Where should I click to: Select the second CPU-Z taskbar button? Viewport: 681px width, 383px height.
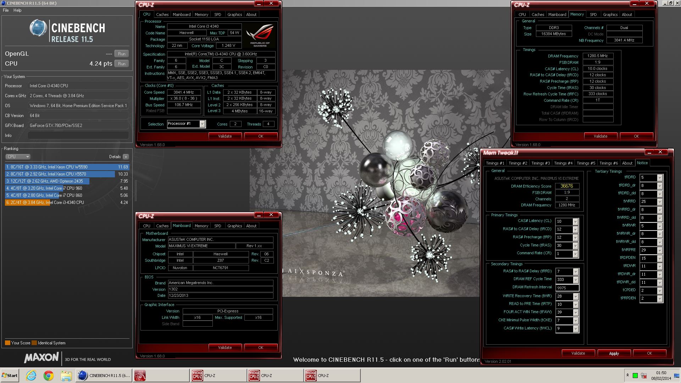[275, 376]
